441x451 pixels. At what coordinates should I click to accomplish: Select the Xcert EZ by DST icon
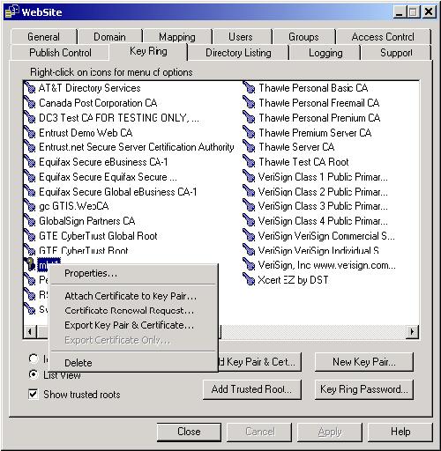249,279
